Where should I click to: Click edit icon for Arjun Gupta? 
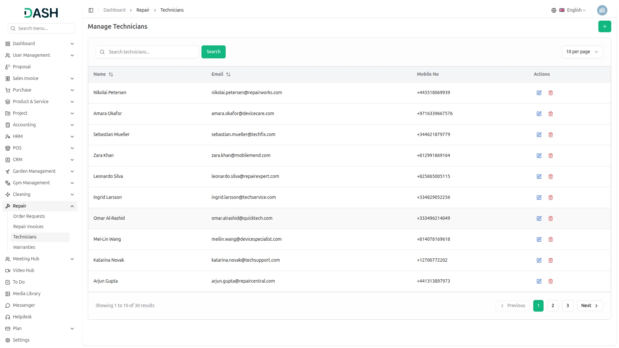[x=539, y=281]
